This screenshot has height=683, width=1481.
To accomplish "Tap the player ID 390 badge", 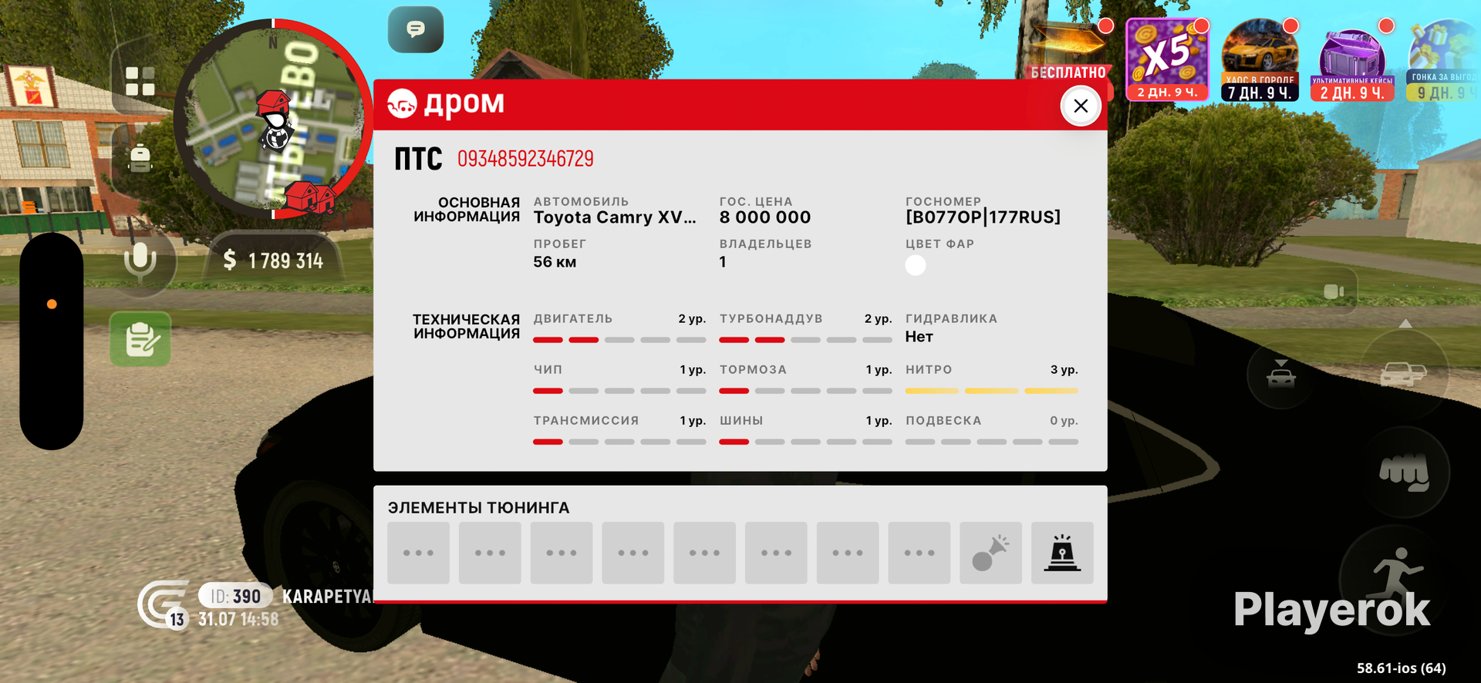I will (x=236, y=596).
